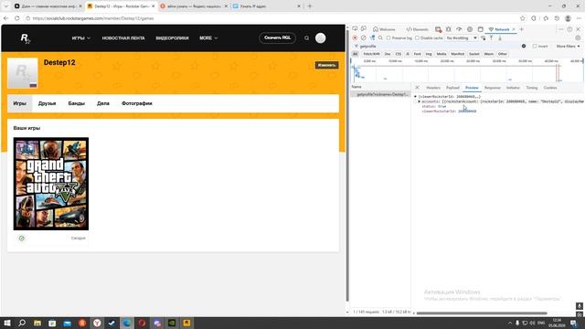Screen dimensions: 585x329
Task: Click the Rockstar Games logo
Action: 25,38
